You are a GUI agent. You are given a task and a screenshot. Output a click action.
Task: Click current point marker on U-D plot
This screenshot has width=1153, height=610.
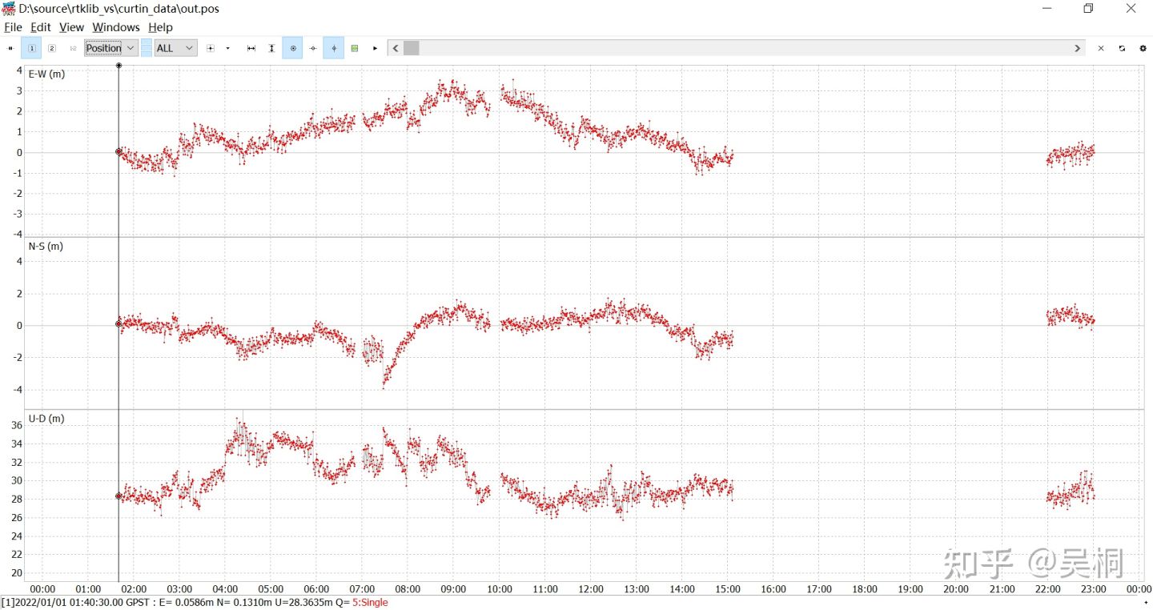coord(119,496)
